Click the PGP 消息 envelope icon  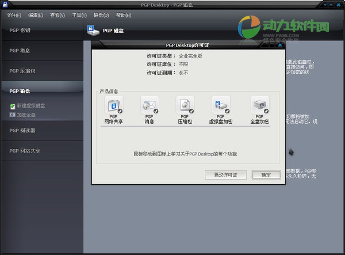click(149, 106)
